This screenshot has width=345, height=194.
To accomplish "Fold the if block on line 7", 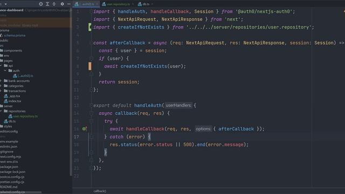I will click(91, 59).
